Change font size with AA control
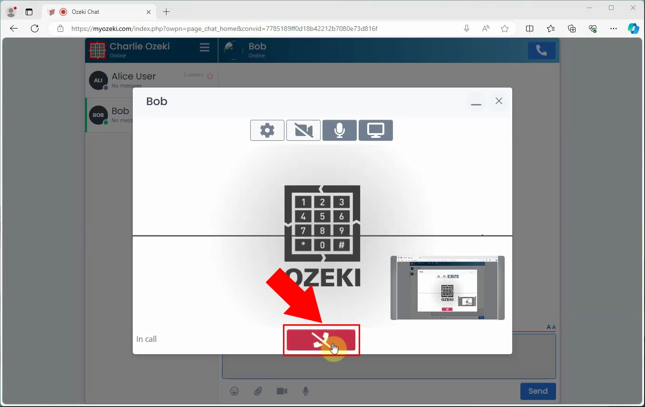 coord(551,327)
